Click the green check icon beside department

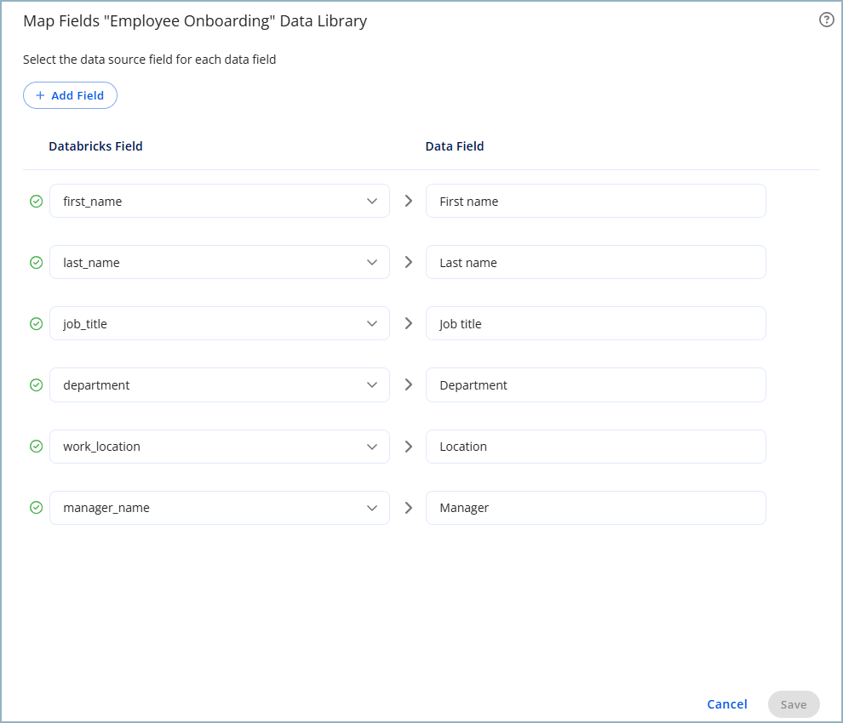[x=36, y=385]
